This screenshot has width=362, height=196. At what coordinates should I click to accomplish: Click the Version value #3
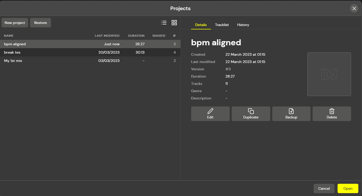click(x=228, y=69)
